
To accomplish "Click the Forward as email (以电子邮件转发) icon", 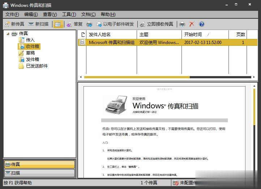I will tap(99, 25).
